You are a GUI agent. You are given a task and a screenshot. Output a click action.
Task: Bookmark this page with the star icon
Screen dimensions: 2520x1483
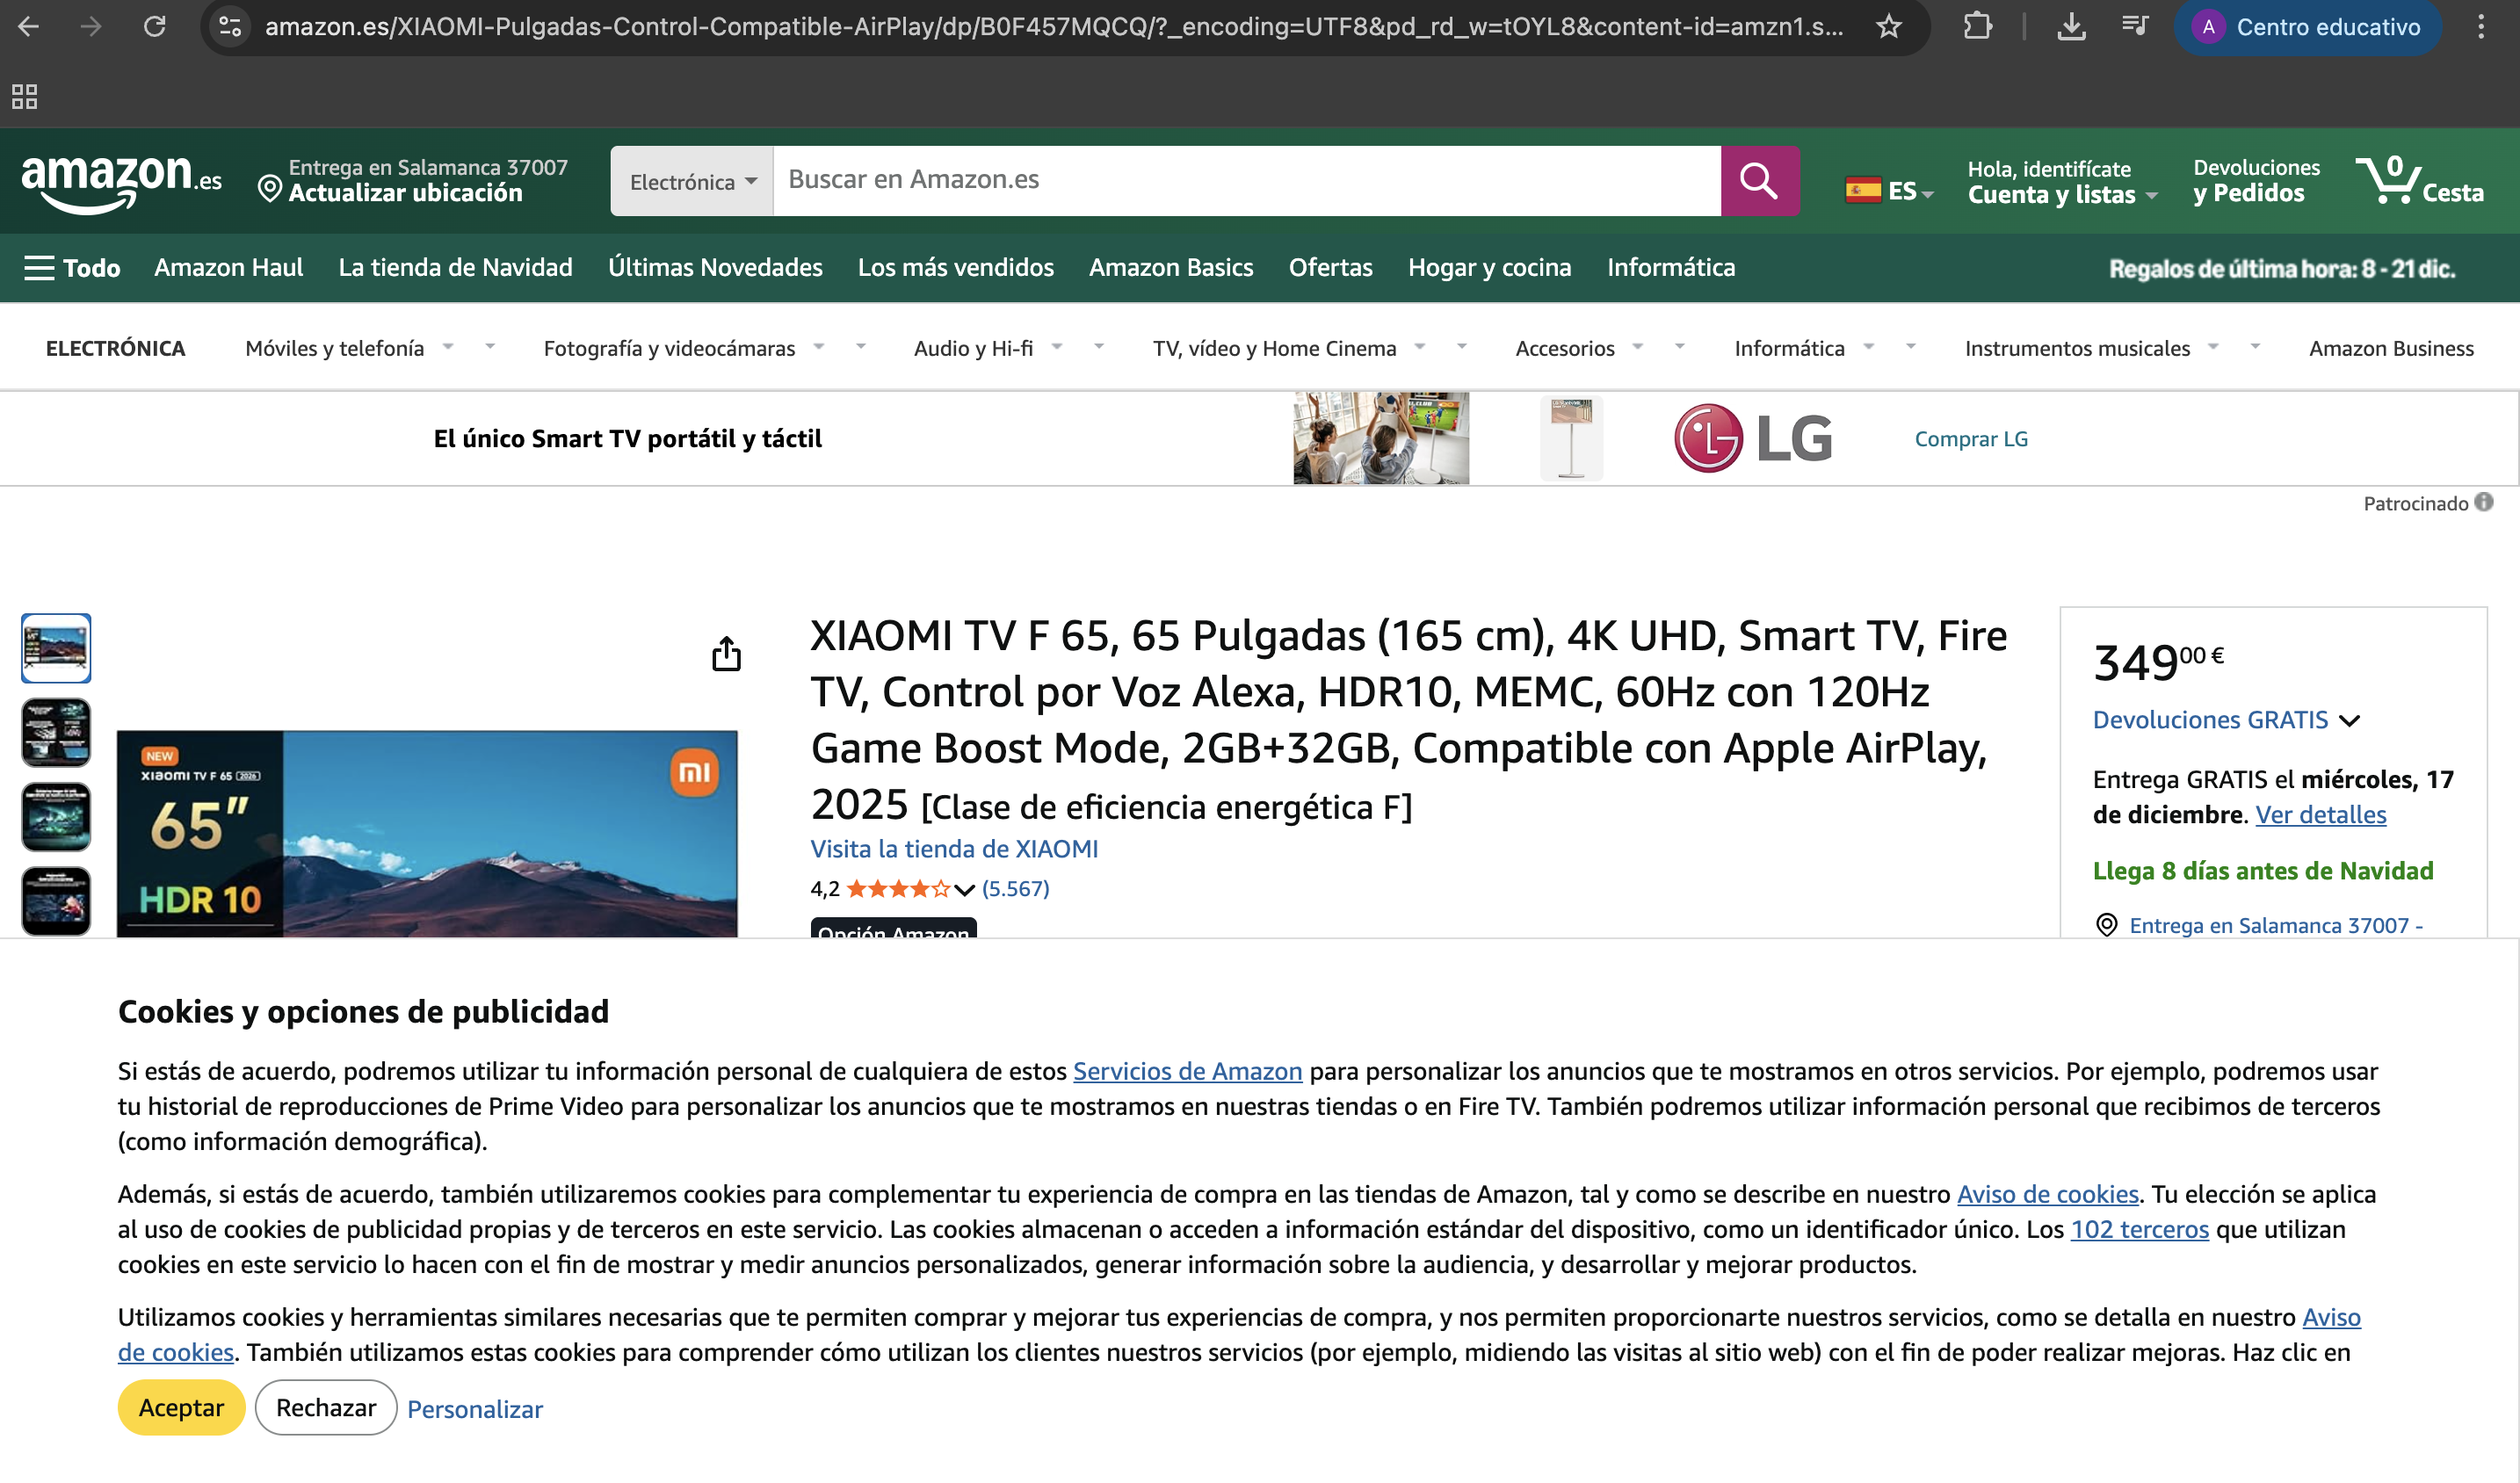pos(1888,27)
